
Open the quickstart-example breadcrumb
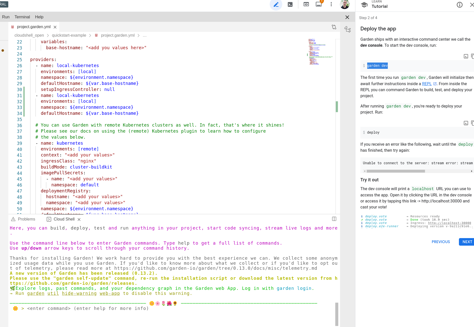coord(69,35)
